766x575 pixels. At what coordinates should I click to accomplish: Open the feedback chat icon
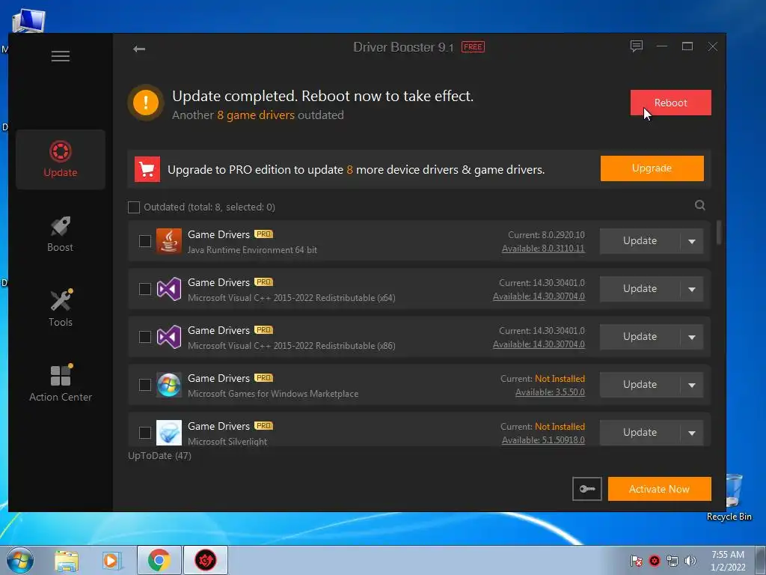click(x=636, y=46)
